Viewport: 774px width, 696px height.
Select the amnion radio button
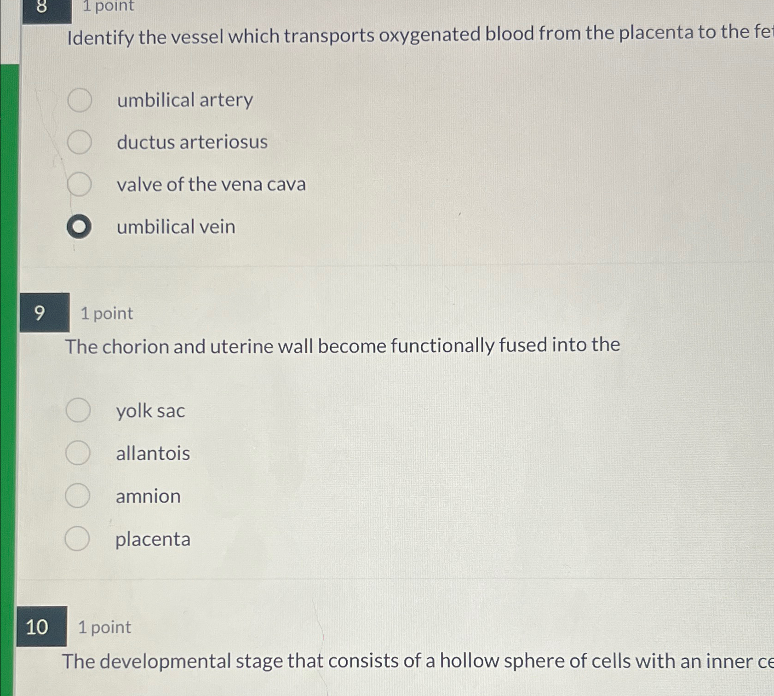click(x=78, y=496)
